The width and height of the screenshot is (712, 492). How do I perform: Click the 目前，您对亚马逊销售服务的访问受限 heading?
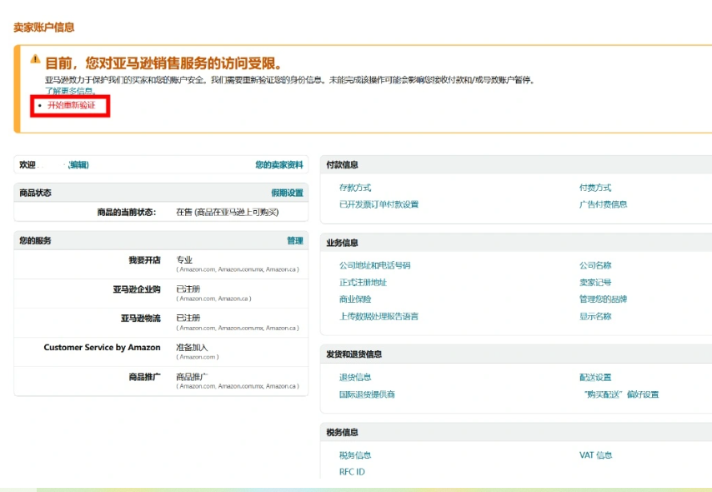click(164, 63)
